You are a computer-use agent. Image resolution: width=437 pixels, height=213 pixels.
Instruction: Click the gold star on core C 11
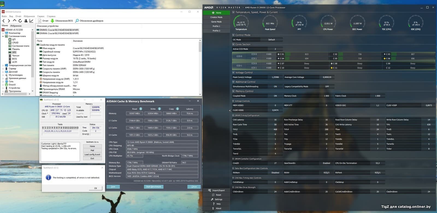pyautogui.click(x=332, y=68)
